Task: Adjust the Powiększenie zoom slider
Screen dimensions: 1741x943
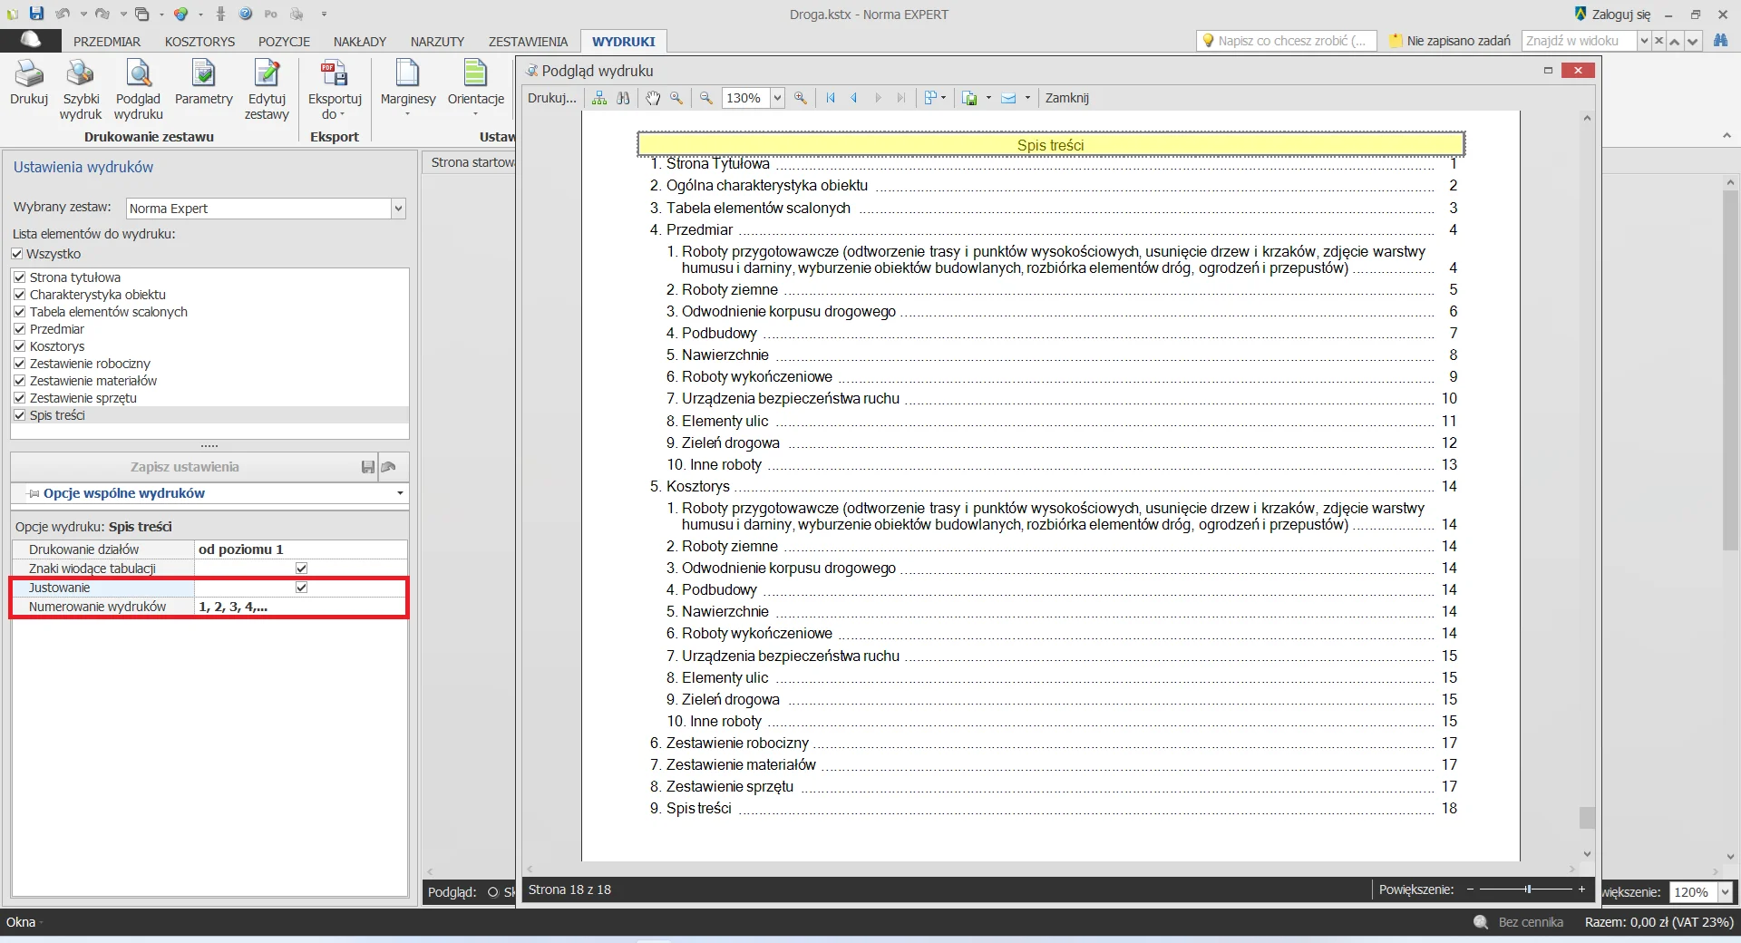Action: click(x=1528, y=890)
